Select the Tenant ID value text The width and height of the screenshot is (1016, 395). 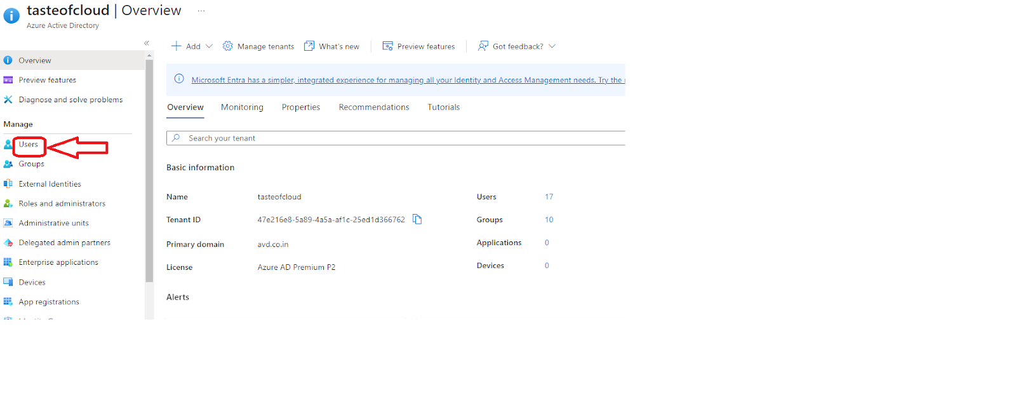(331, 220)
